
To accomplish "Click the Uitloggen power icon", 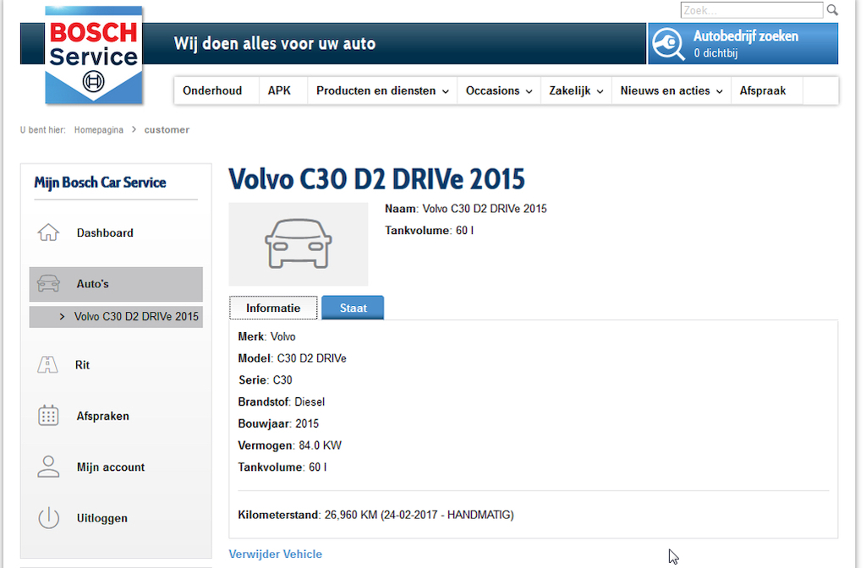I will click(x=48, y=518).
